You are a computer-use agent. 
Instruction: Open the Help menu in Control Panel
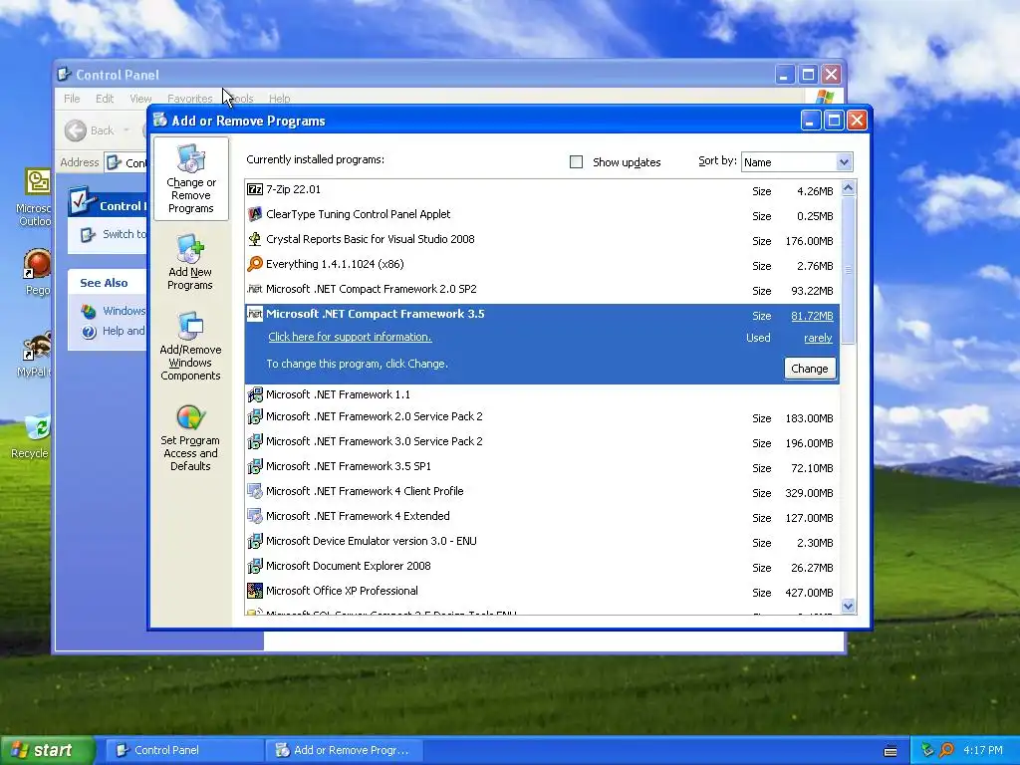point(279,99)
